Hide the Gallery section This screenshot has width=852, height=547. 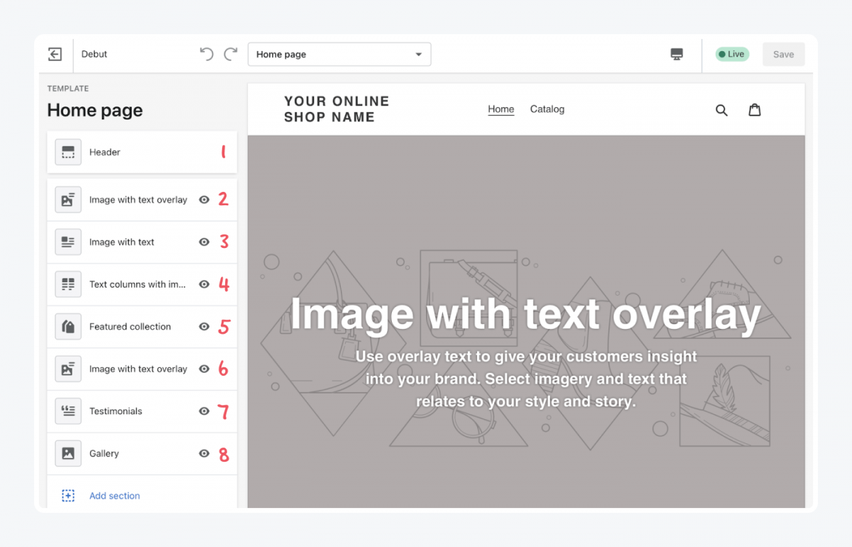point(204,453)
